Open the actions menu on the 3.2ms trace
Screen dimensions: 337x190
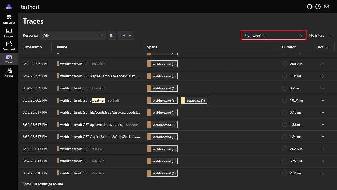pos(322,88)
